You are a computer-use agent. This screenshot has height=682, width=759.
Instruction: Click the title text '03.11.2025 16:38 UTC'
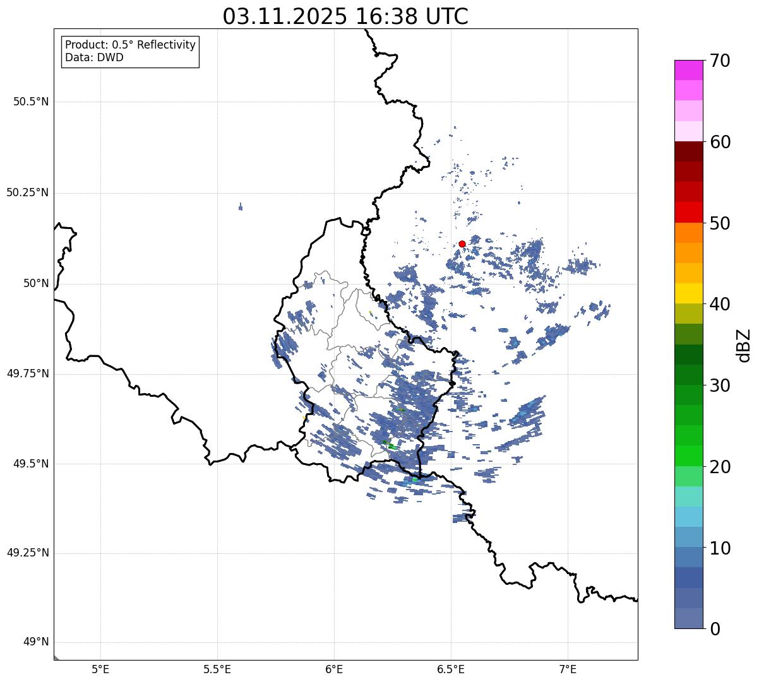click(x=345, y=16)
